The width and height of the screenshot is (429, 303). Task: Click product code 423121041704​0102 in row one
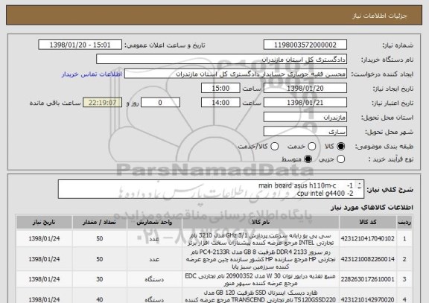pyautogui.click(x=368, y=239)
